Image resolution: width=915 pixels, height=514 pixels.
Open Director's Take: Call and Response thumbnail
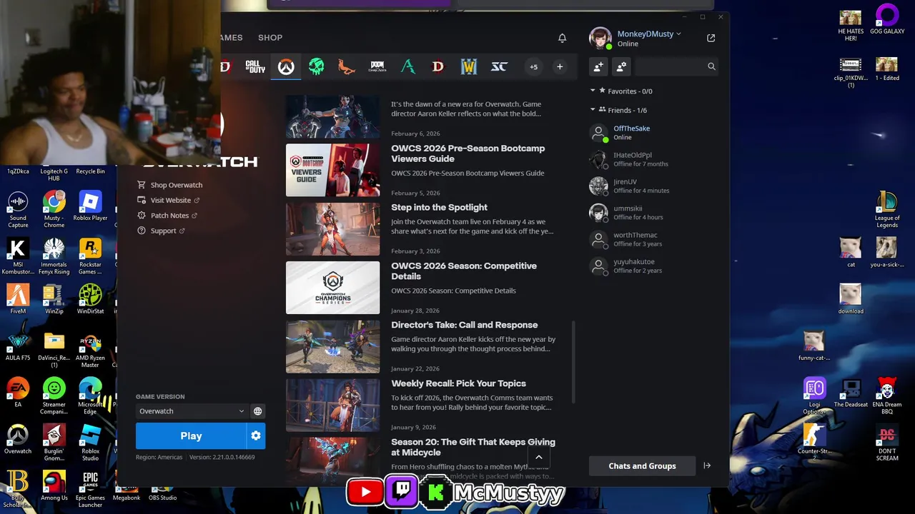[332, 347]
